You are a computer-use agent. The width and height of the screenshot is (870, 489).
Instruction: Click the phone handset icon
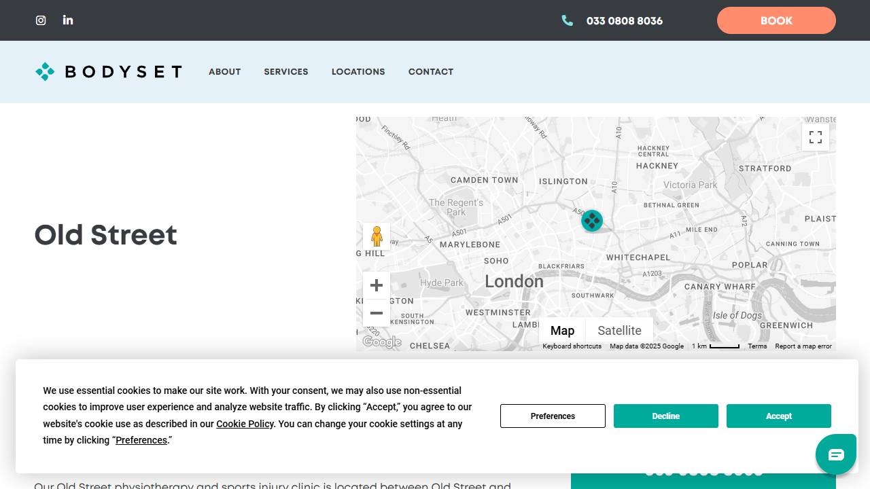pos(568,20)
